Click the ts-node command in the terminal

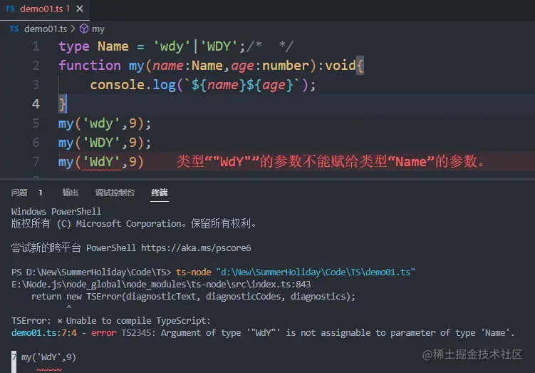[x=194, y=272]
